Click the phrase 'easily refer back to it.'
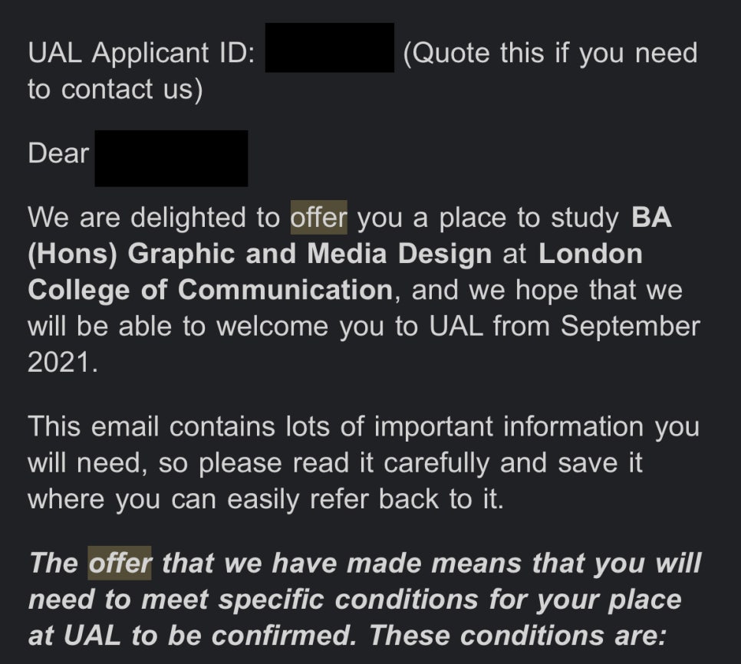 point(365,499)
